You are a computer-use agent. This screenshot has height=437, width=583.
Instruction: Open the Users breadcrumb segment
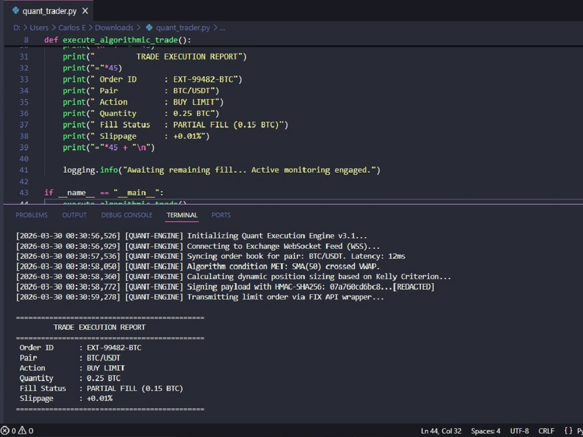tap(39, 28)
